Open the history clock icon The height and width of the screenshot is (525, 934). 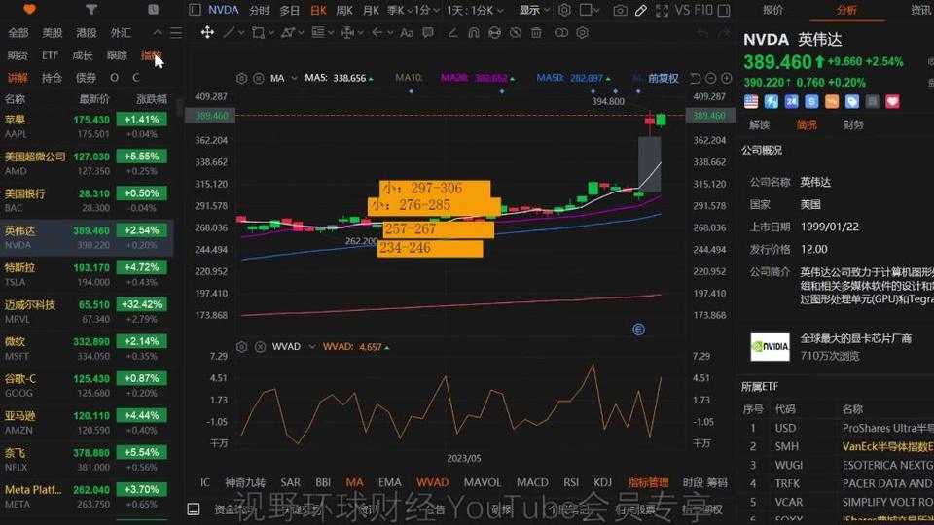point(153,10)
